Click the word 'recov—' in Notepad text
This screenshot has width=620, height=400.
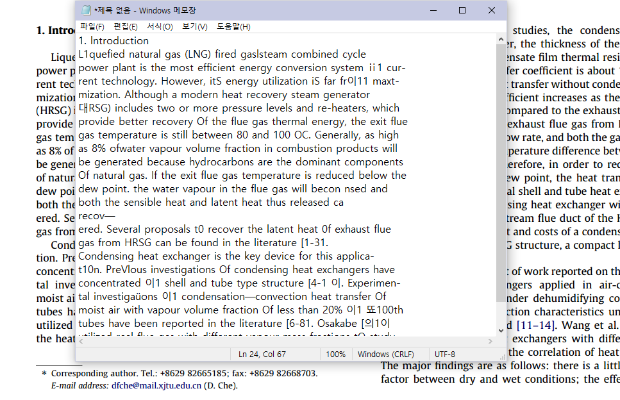(96, 216)
